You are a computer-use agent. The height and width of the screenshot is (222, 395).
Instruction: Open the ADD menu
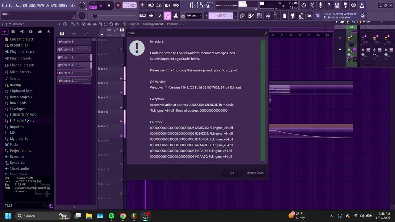click(19, 6)
